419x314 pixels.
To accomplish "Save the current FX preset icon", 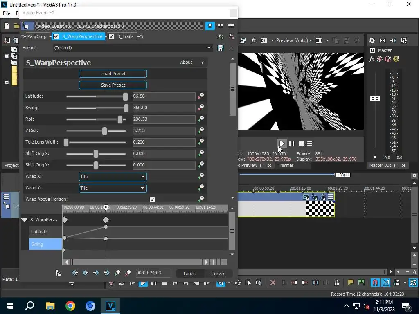I will tap(221, 48).
